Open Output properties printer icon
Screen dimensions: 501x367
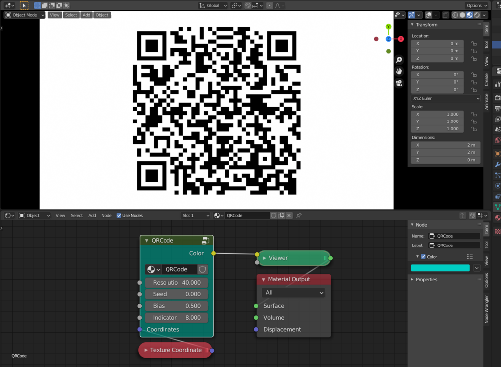[x=498, y=109]
